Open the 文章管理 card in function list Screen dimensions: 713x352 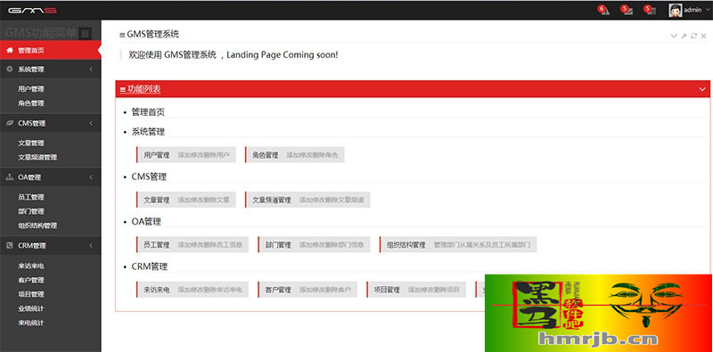click(186, 200)
